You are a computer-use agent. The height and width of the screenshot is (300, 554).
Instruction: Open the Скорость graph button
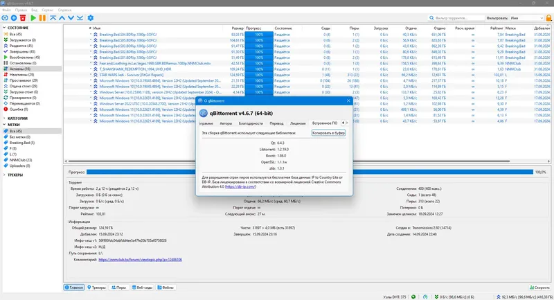coord(540,288)
